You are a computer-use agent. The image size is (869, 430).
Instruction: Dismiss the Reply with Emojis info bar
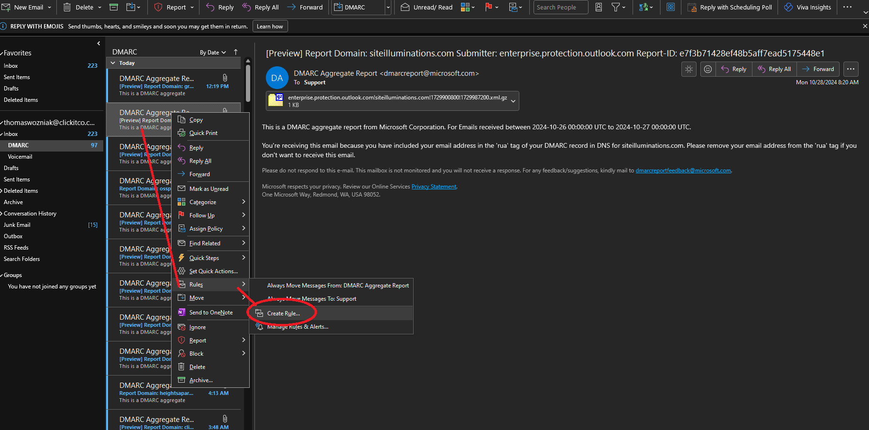point(865,26)
